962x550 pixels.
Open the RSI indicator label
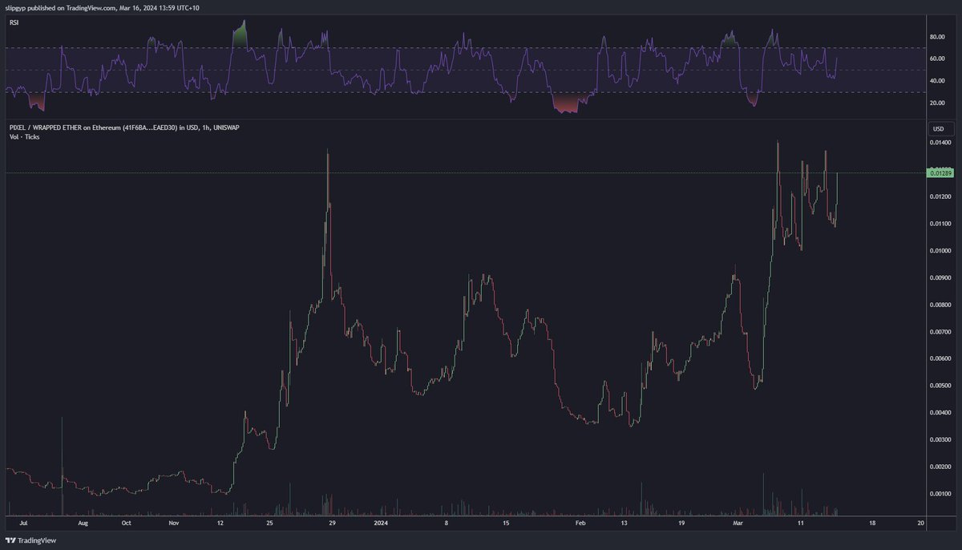pyautogui.click(x=13, y=24)
